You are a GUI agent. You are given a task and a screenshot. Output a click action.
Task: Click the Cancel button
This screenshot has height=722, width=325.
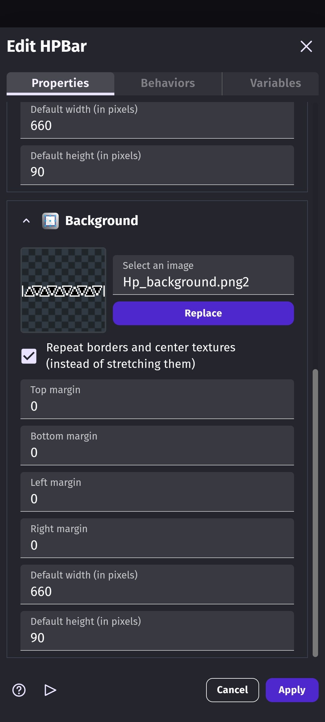232,690
